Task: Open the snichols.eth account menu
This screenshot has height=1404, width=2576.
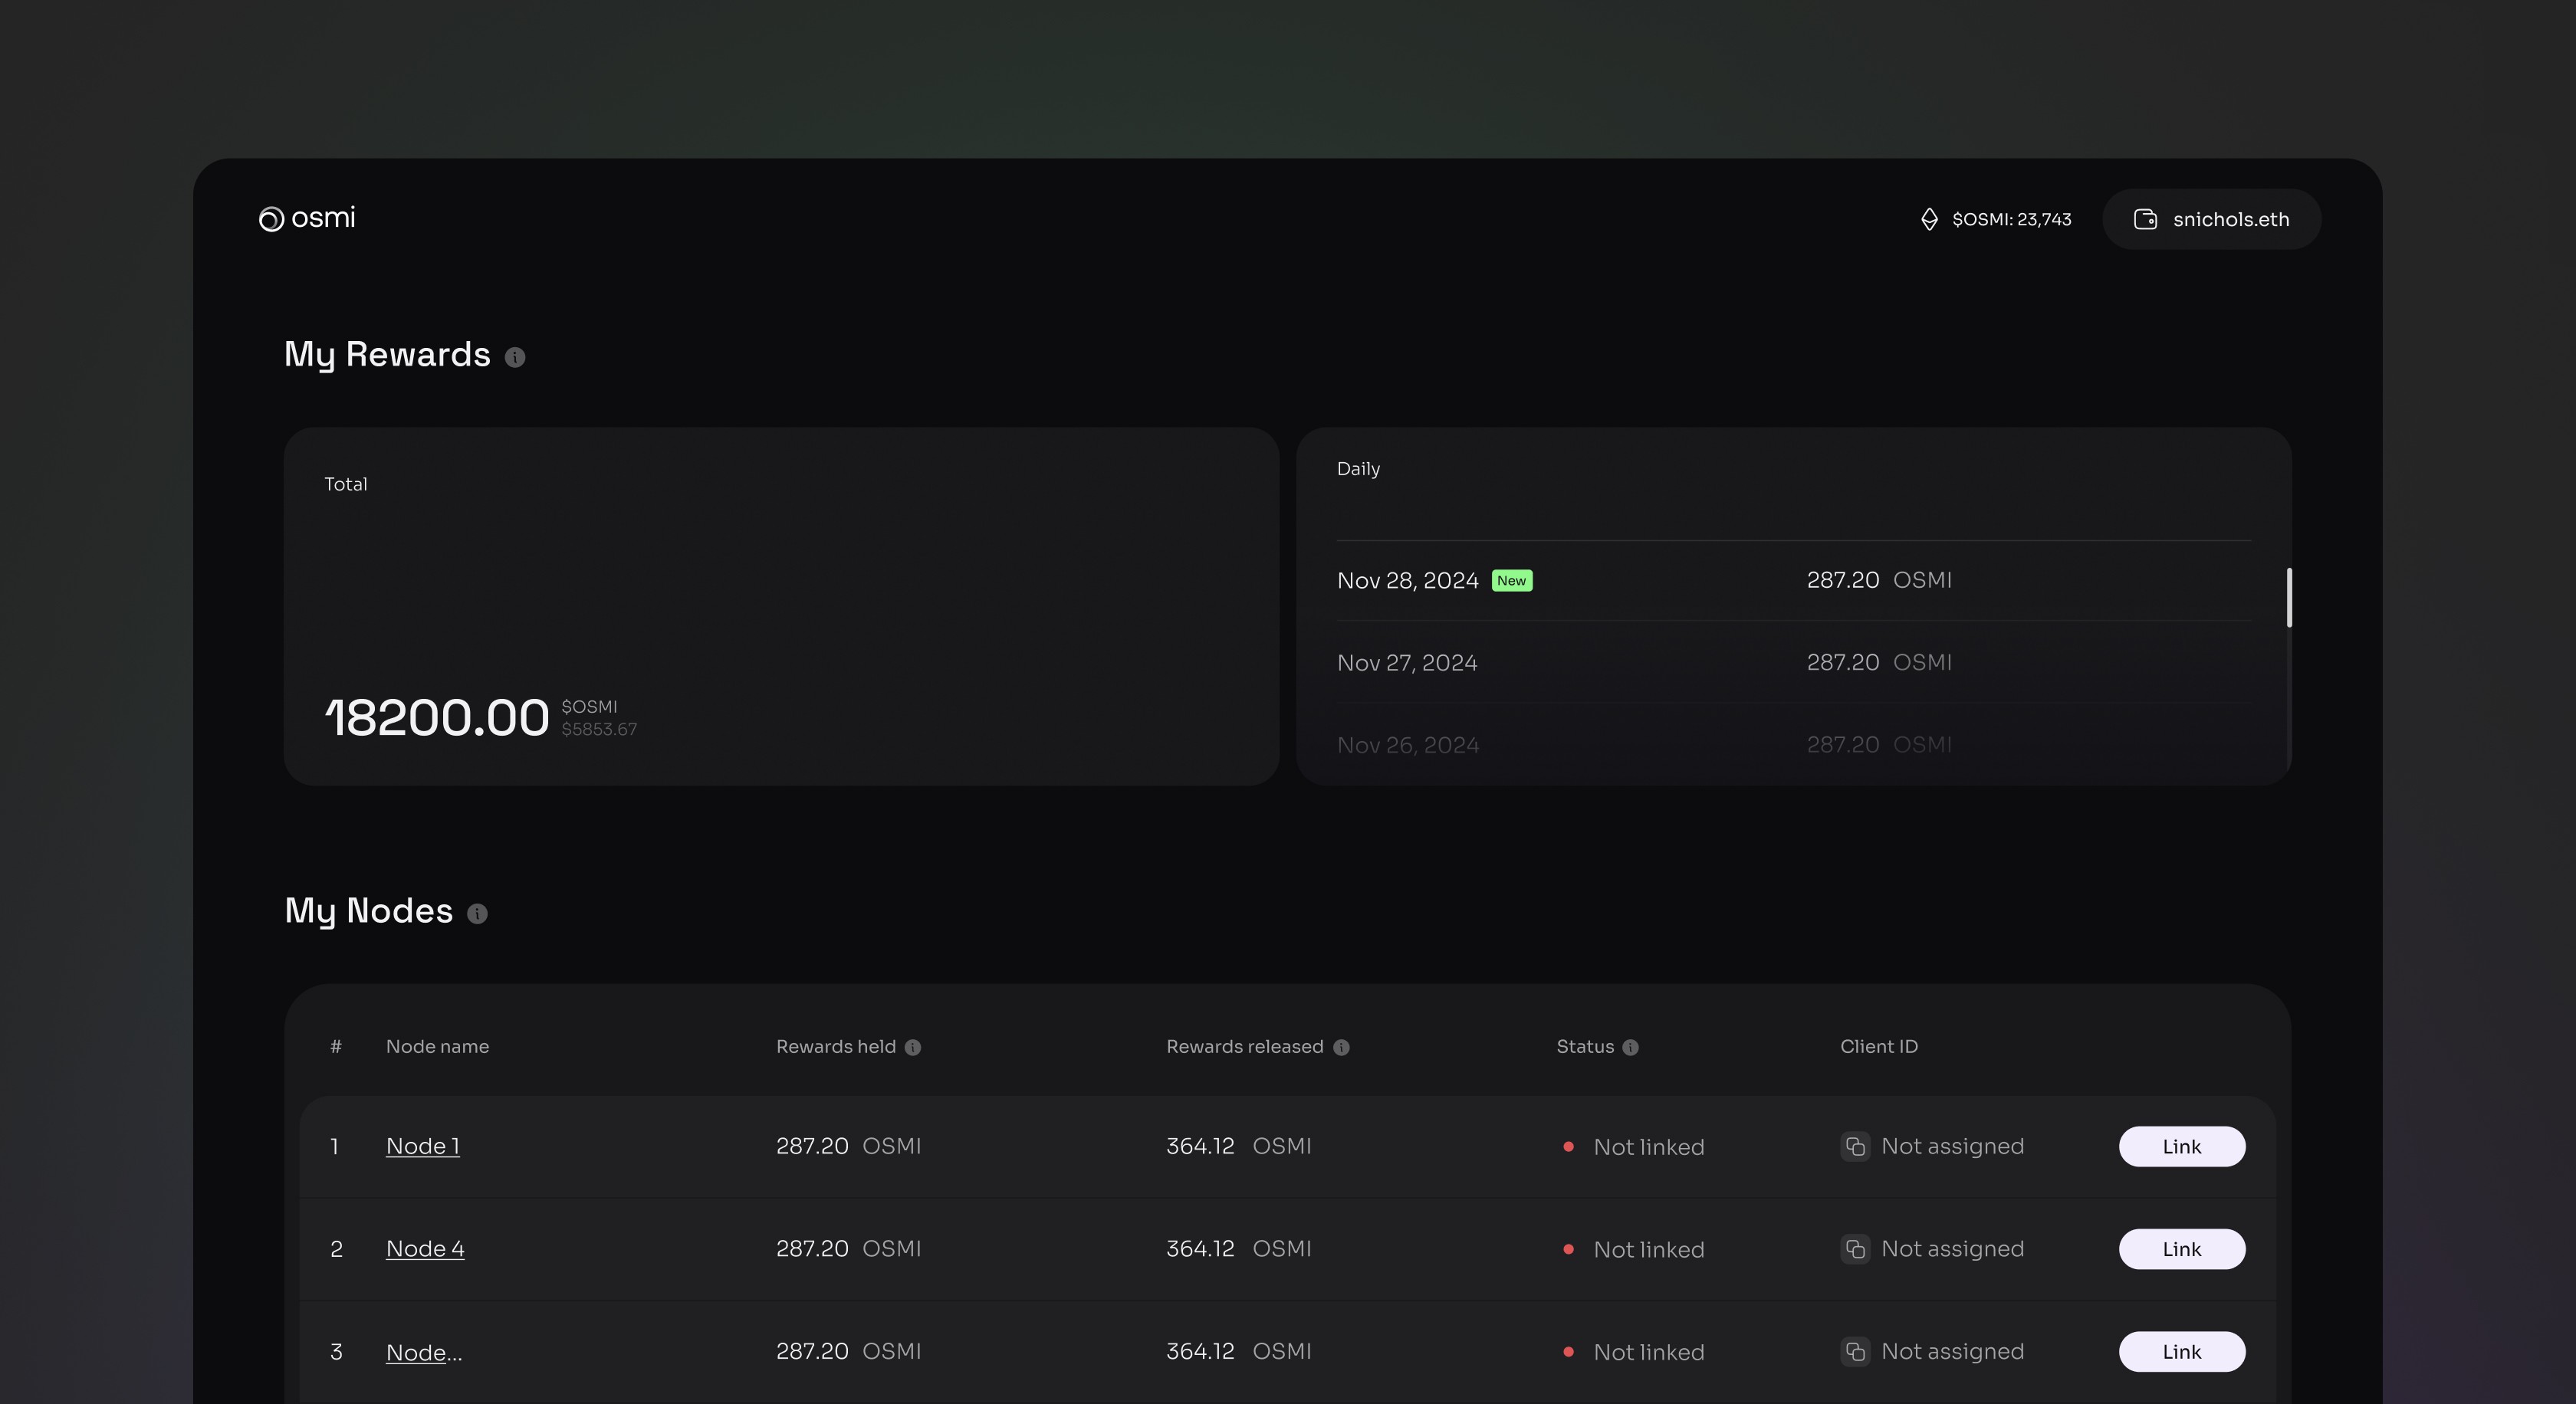Action: tap(2230, 219)
